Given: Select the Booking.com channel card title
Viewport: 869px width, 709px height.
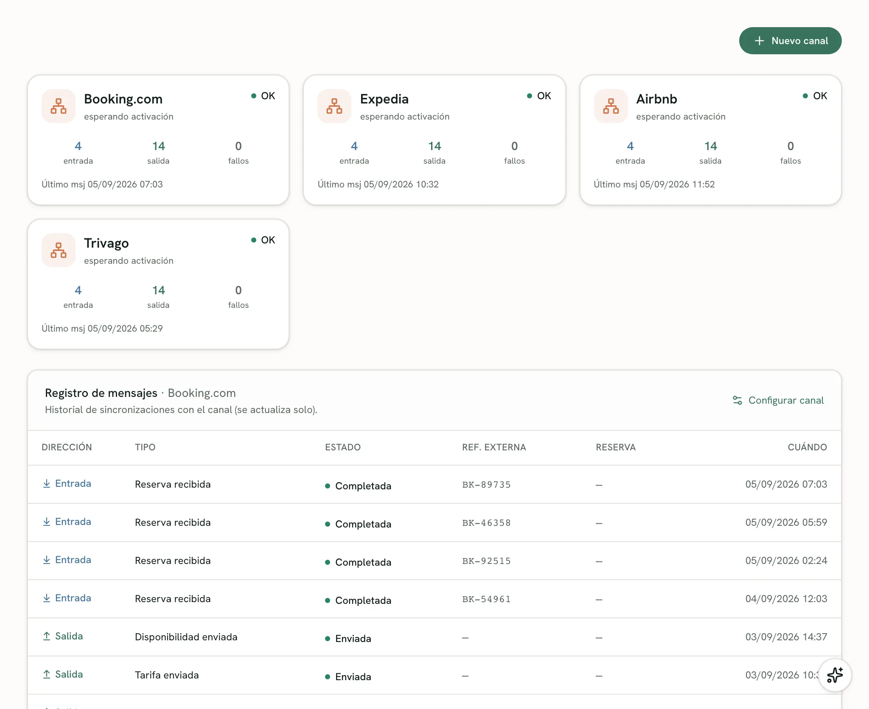Looking at the screenshot, I should tap(123, 99).
